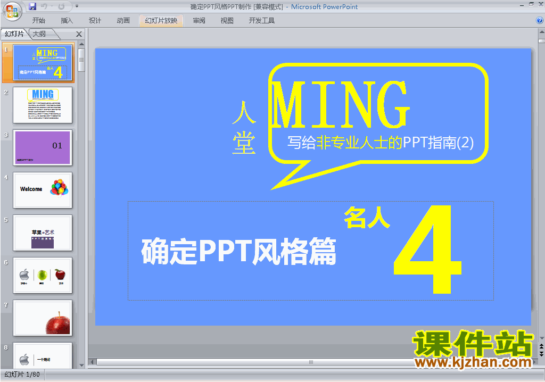
Task: Select slide 6 thumbnail with three apples
Action: [x=43, y=275]
